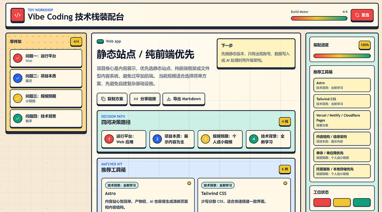Click the 下一步 note card

[x=256, y=53]
